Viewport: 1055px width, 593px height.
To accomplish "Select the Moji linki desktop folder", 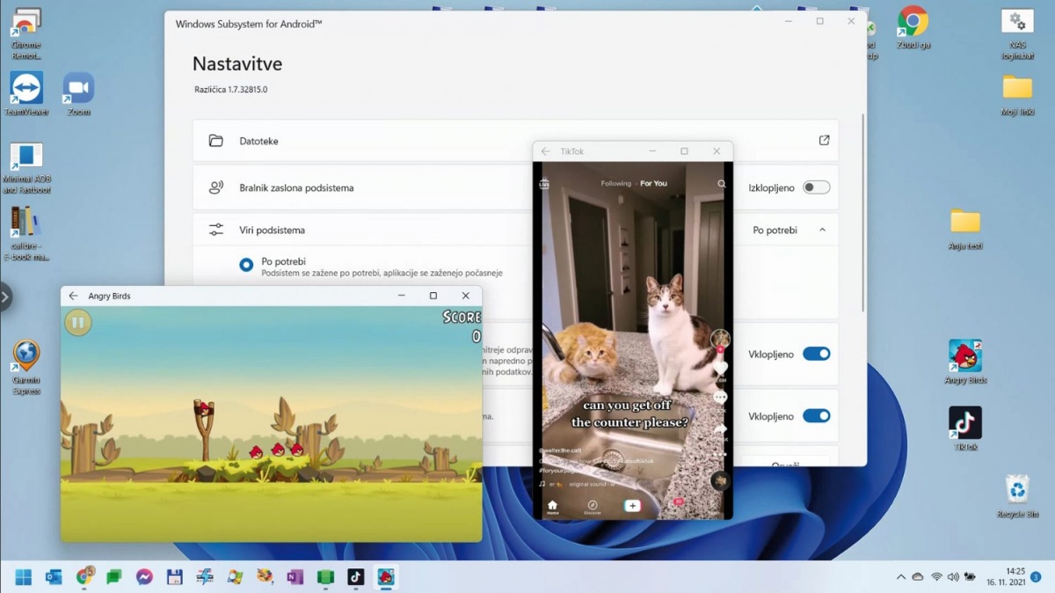I will pos(1017,95).
